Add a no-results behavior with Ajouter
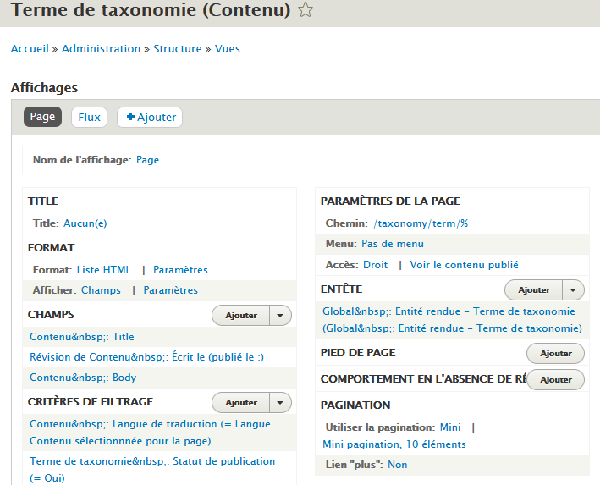 (x=555, y=379)
